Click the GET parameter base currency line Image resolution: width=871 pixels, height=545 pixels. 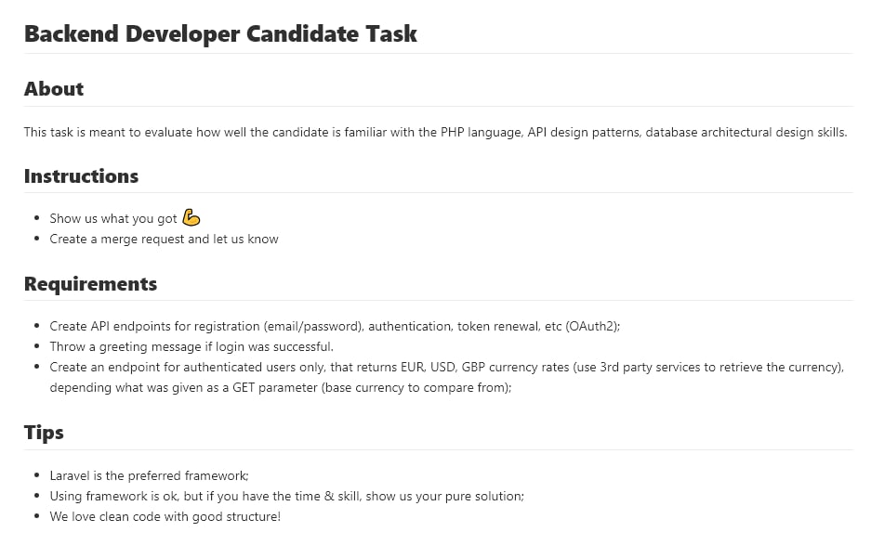[281, 388]
